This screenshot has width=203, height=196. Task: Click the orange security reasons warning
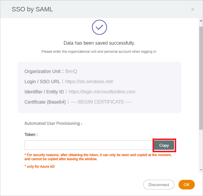[98, 157]
